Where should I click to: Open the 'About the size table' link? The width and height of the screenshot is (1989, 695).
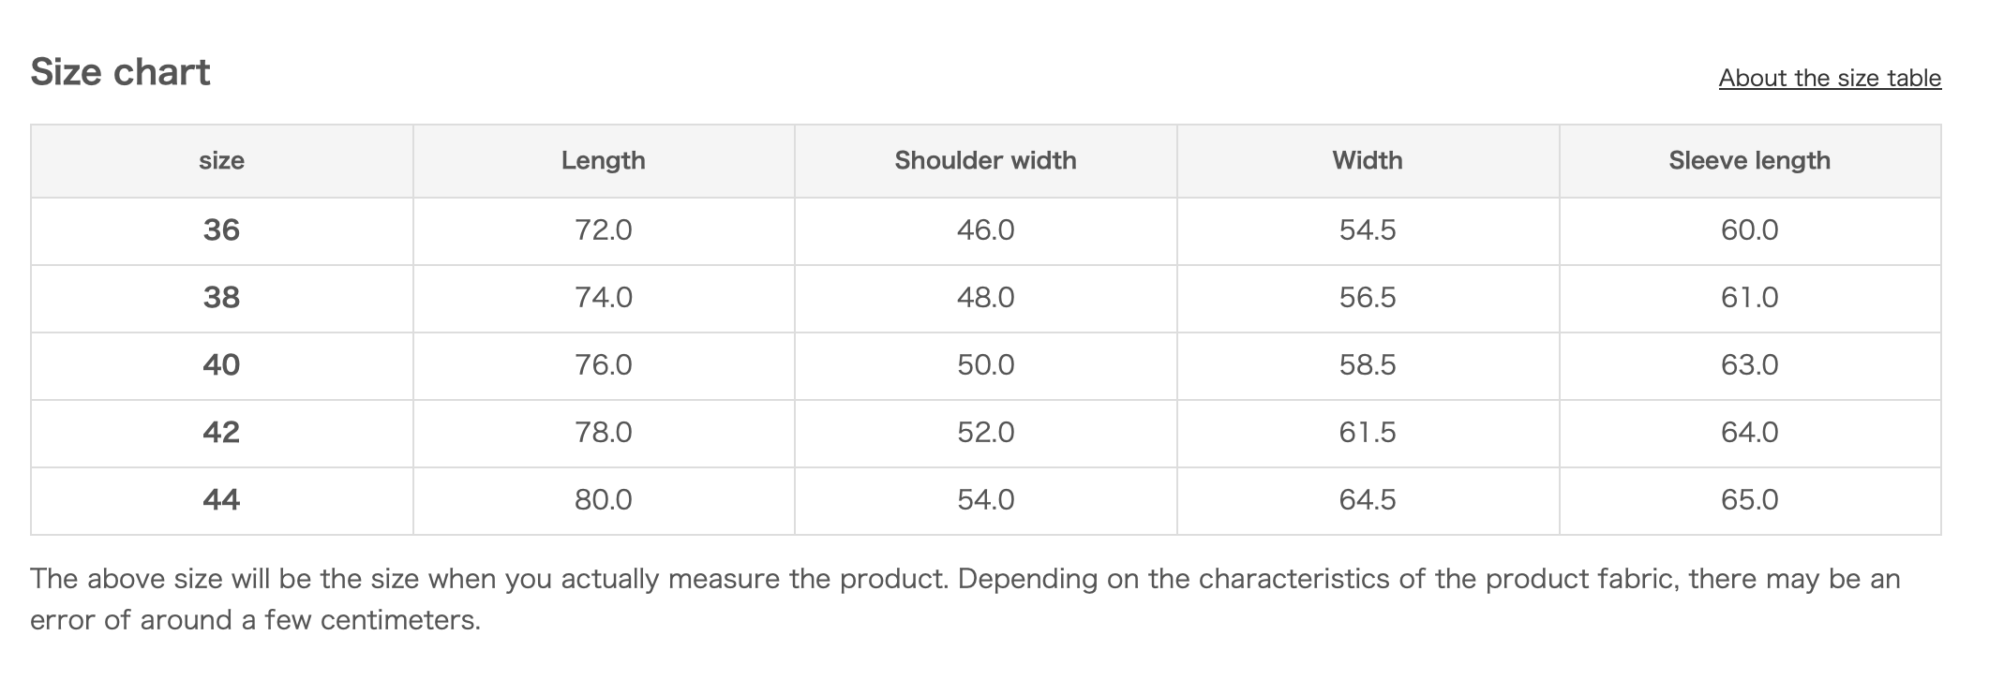pyautogui.click(x=1829, y=78)
